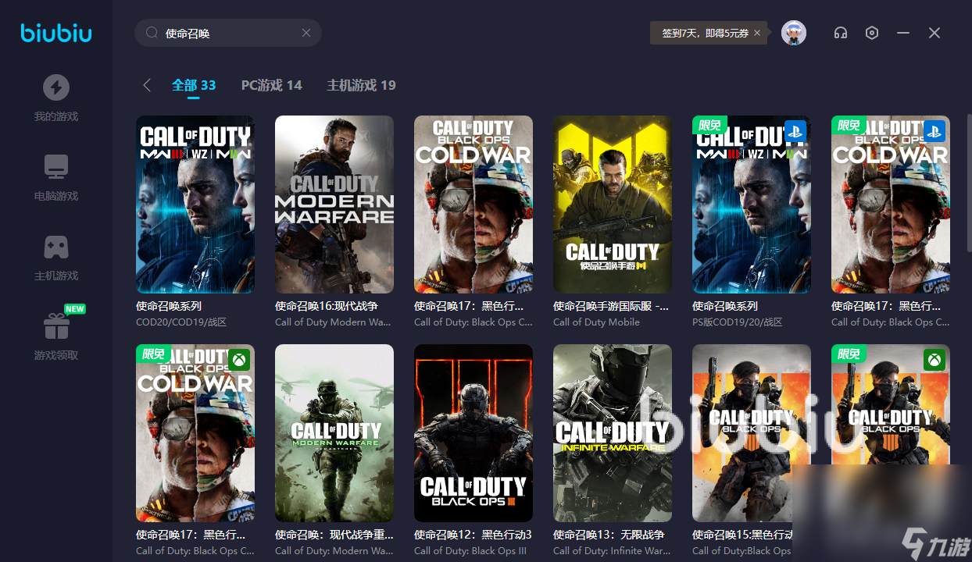Open the settings hexagon icon
Viewport: 972px width, 562px height.
[872, 33]
